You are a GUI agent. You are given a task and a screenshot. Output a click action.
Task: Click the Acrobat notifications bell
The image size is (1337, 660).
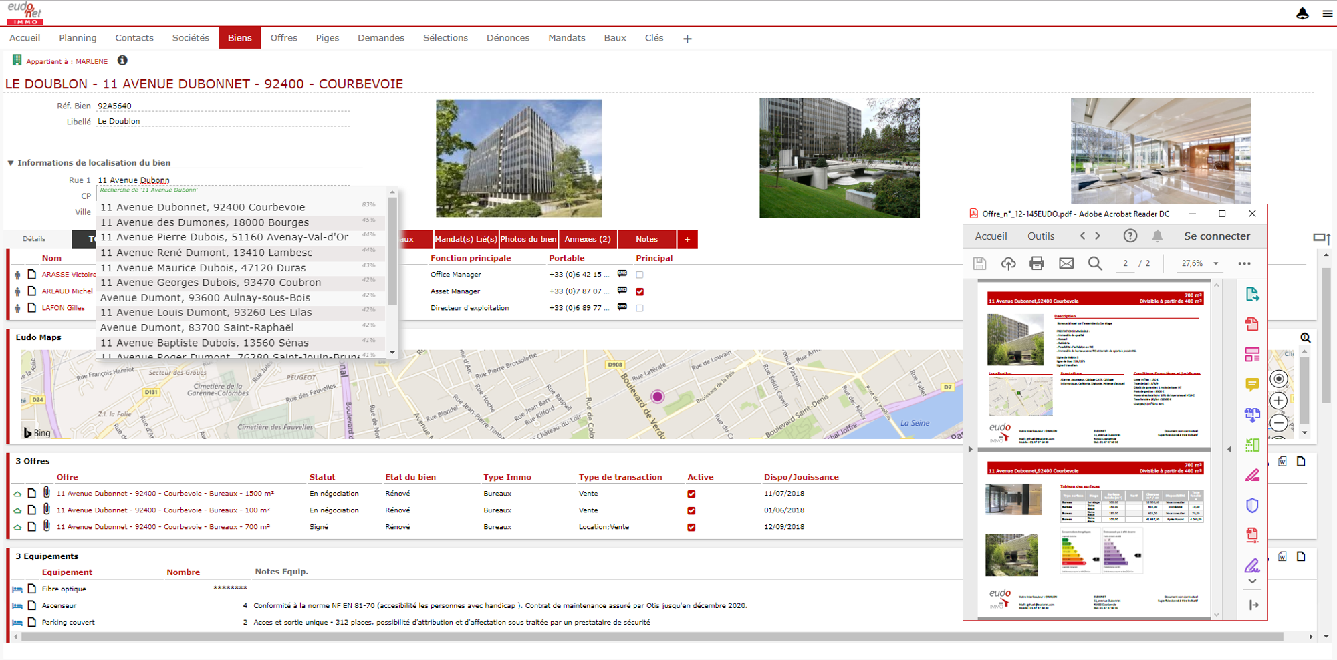pyautogui.click(x=1158, y=236)
